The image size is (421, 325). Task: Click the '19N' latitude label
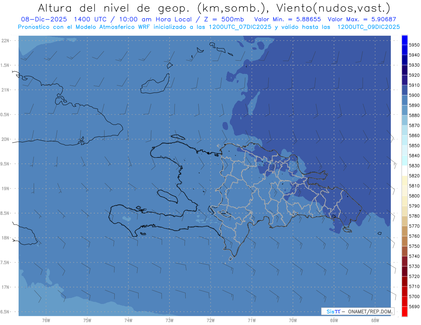pos(6,189)
